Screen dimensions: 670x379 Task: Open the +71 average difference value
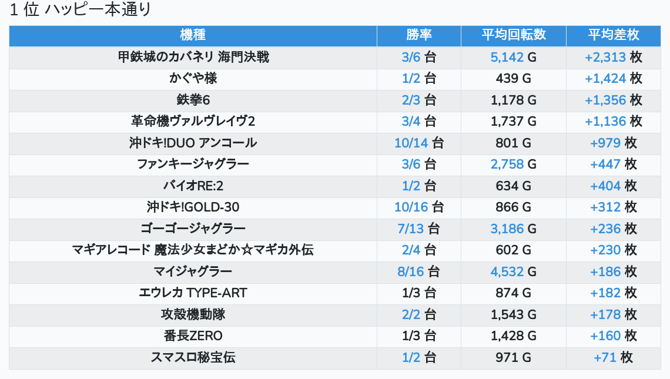[x=605, y=357]
